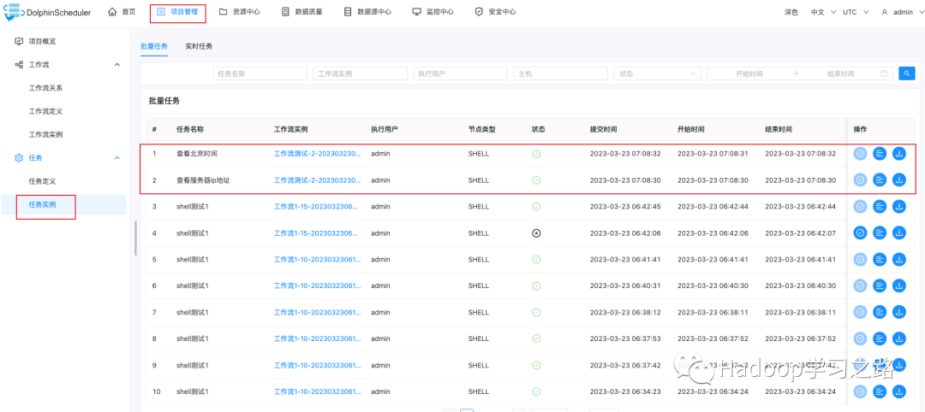Select 任务实例 in the sidebar
This screenshot has height=412, width=925.
click(x=42, y=204)
